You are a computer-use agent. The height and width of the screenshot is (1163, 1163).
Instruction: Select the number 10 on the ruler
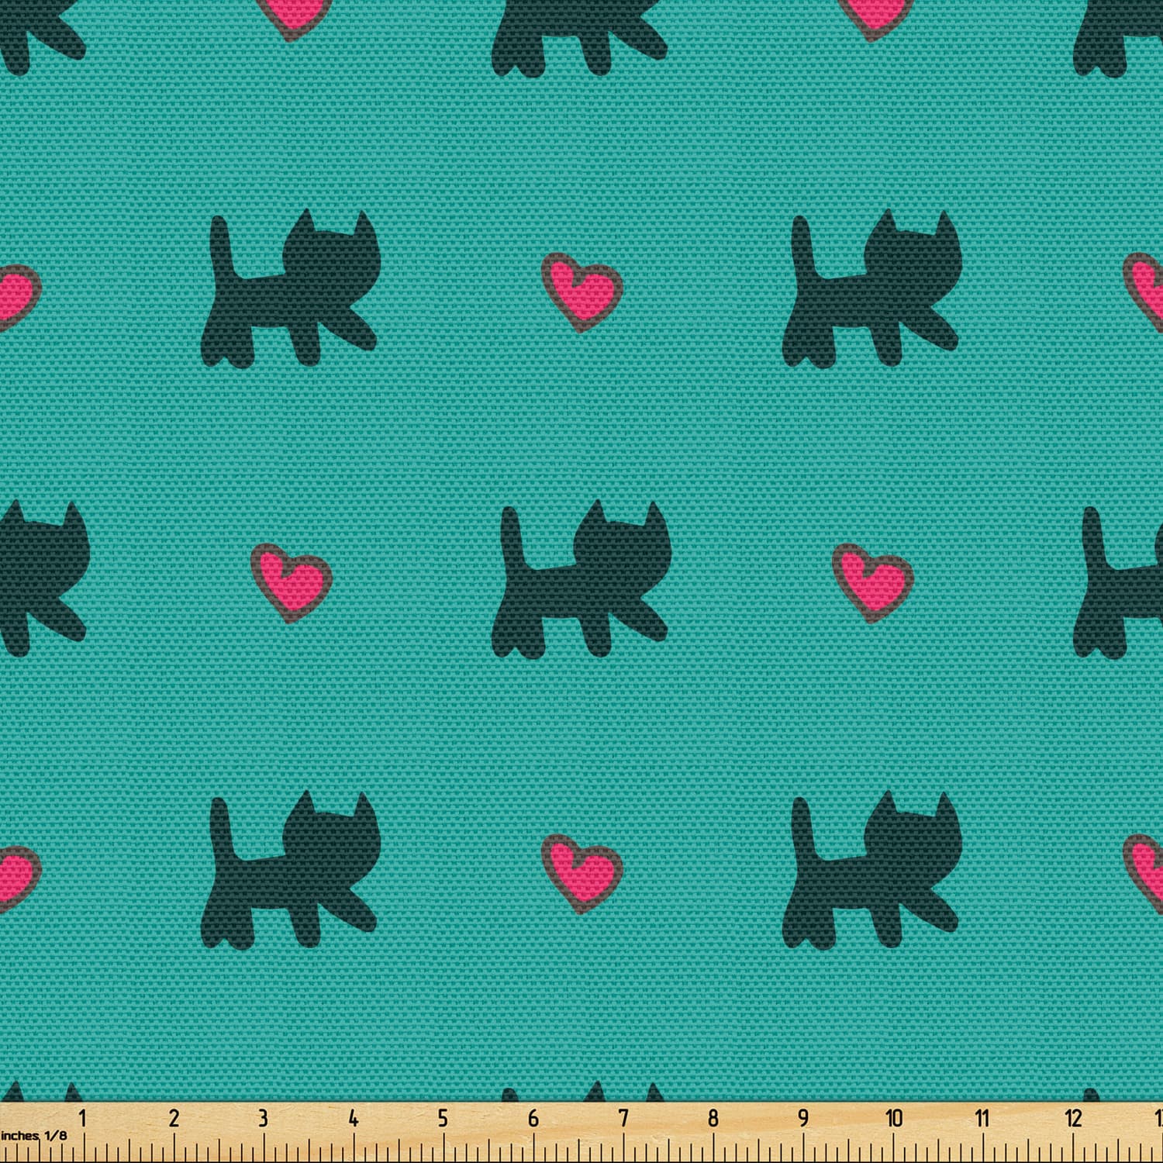(894, 1118)
